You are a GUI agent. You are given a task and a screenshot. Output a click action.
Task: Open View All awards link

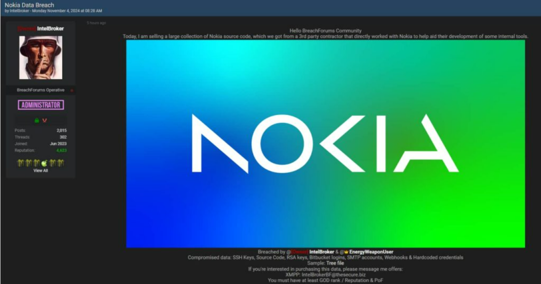point(41,170)
